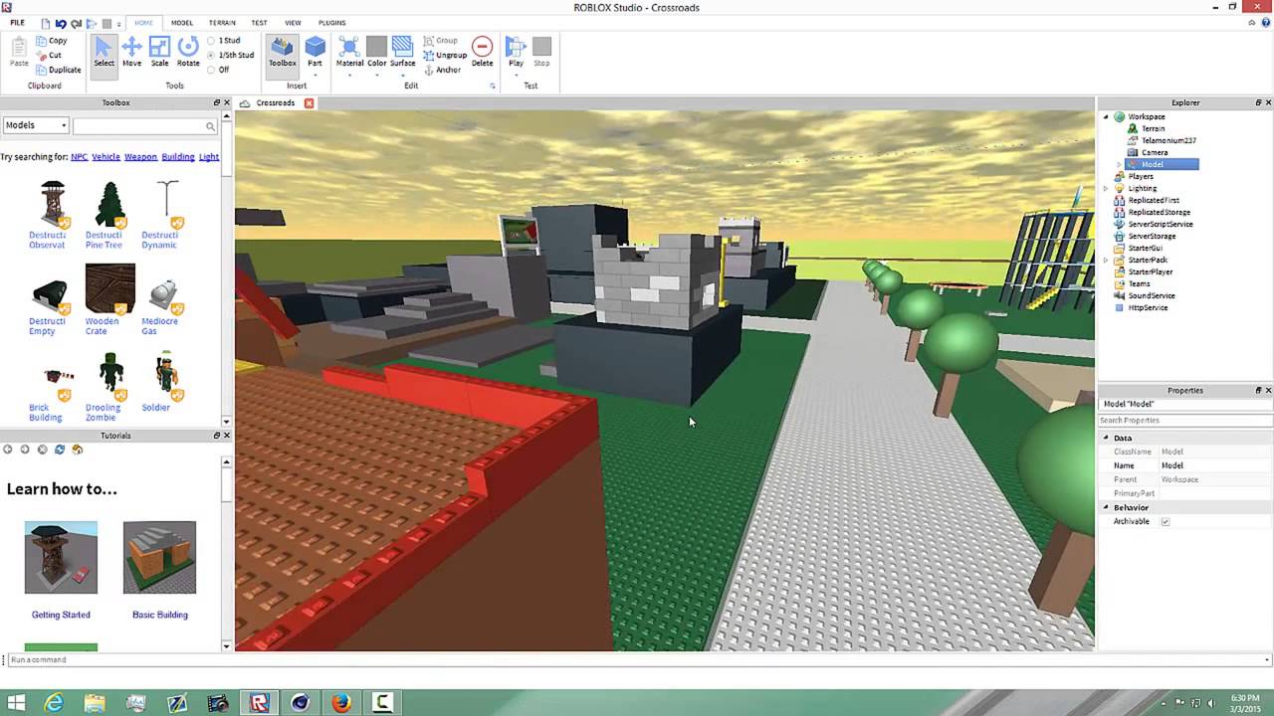Search the toolbox with magnifier icon
The height and width of the screenshot is (716, 1274).
[x=210, y=126]
